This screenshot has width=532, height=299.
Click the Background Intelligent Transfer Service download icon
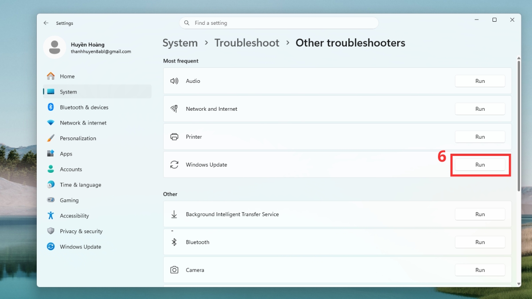(174, 214)
